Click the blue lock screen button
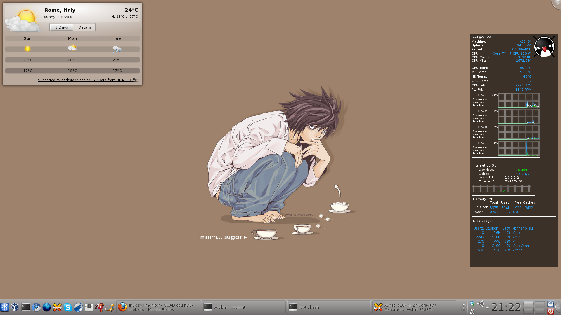Image resolution: width=561 pixels, height=315 pixels. 550,304
